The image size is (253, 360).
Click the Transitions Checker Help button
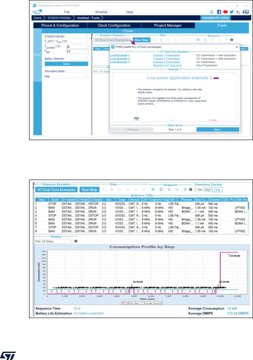tap(217, 190)
